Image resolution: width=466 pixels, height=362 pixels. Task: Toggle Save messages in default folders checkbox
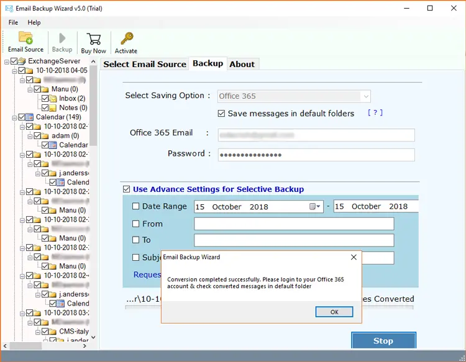[x=222, y=114]
